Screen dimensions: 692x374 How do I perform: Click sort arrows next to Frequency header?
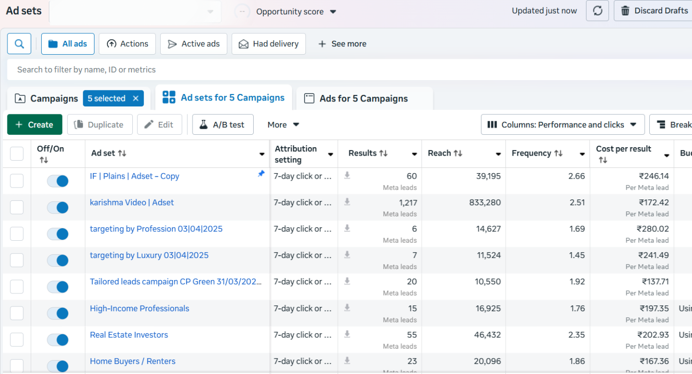coord(558,153)
